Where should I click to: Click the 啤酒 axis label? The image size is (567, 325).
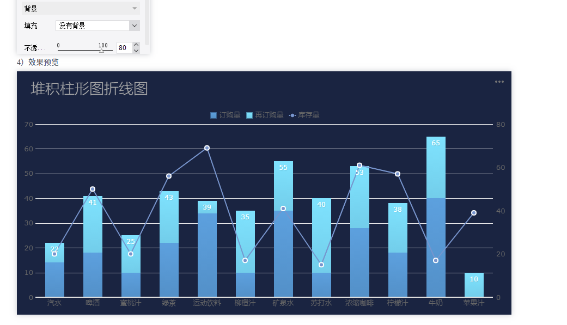point(93,303)
